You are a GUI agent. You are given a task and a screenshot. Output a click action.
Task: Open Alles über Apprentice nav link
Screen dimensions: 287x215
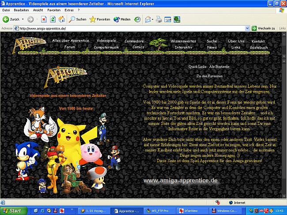(71, 41)
